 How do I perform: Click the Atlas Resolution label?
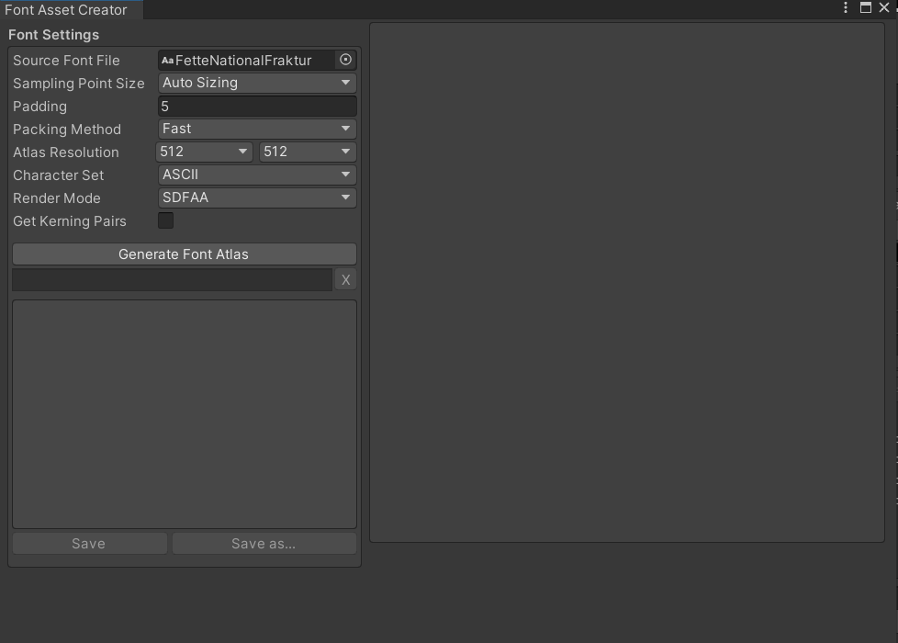pyautogui.click(x=66, y=152)
